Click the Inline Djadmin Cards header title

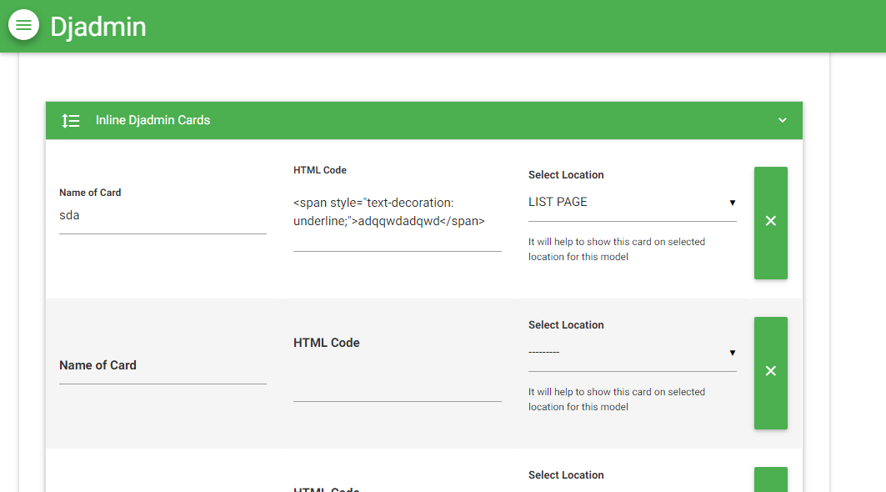click(x=153, y=120)
